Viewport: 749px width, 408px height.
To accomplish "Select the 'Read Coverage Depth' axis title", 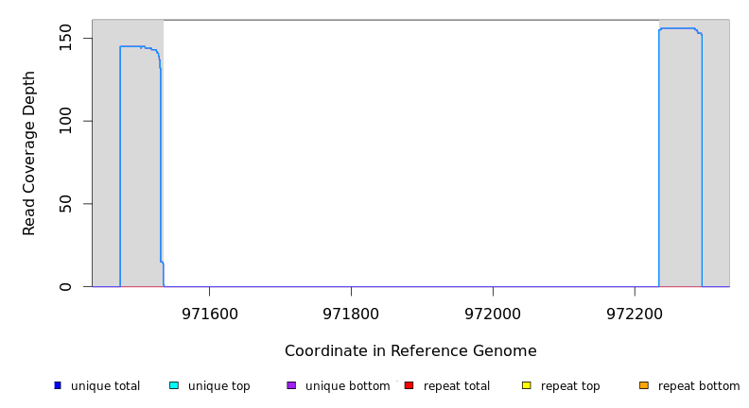I will pyautogui.click(x=29, y=153).
